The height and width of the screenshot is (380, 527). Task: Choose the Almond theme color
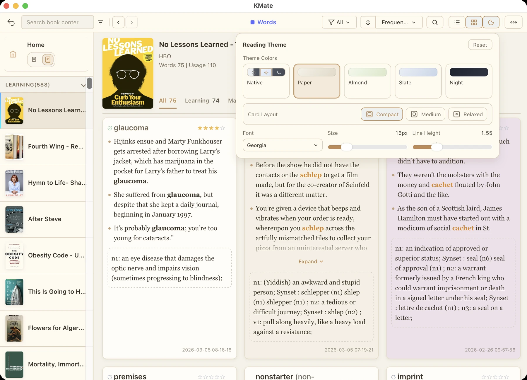click(367, 81)
